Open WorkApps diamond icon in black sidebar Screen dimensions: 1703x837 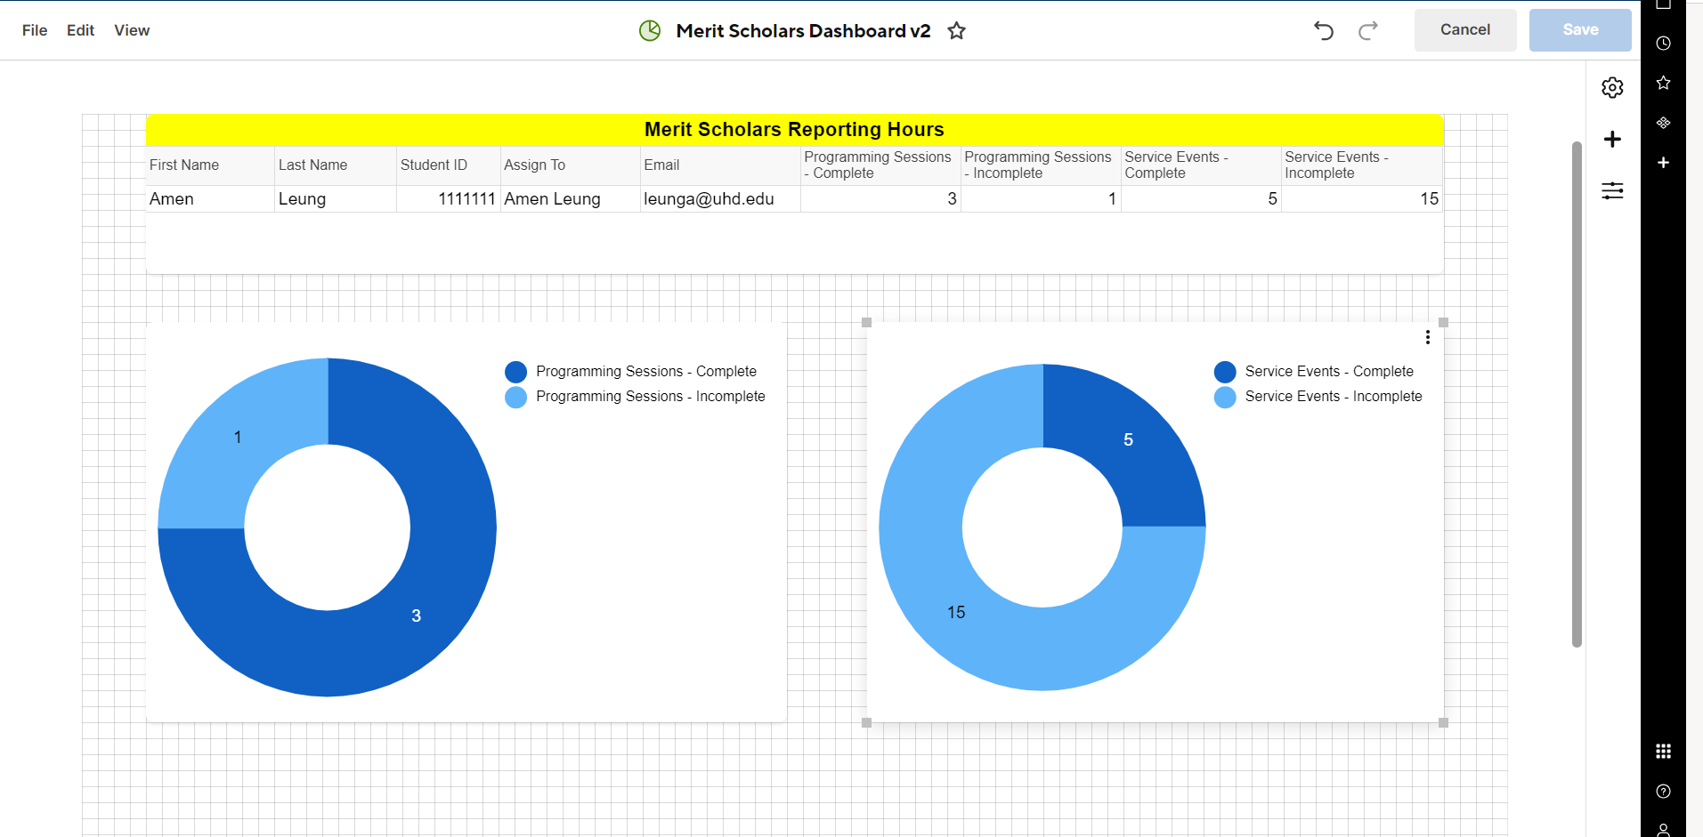[x=1663, y=123]
